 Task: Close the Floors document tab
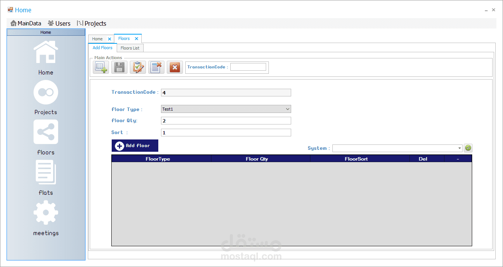click(x=136, y=38)
